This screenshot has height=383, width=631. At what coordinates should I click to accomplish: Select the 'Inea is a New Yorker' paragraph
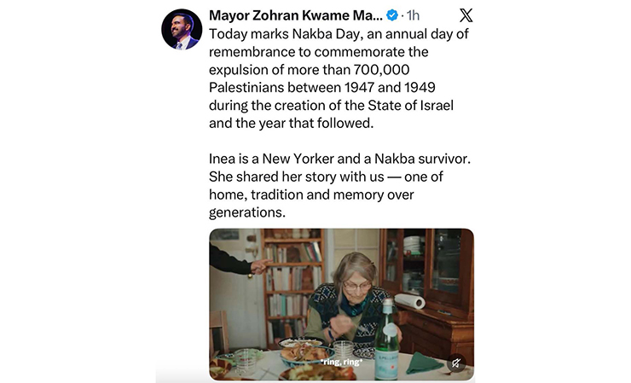click(339, 185)
